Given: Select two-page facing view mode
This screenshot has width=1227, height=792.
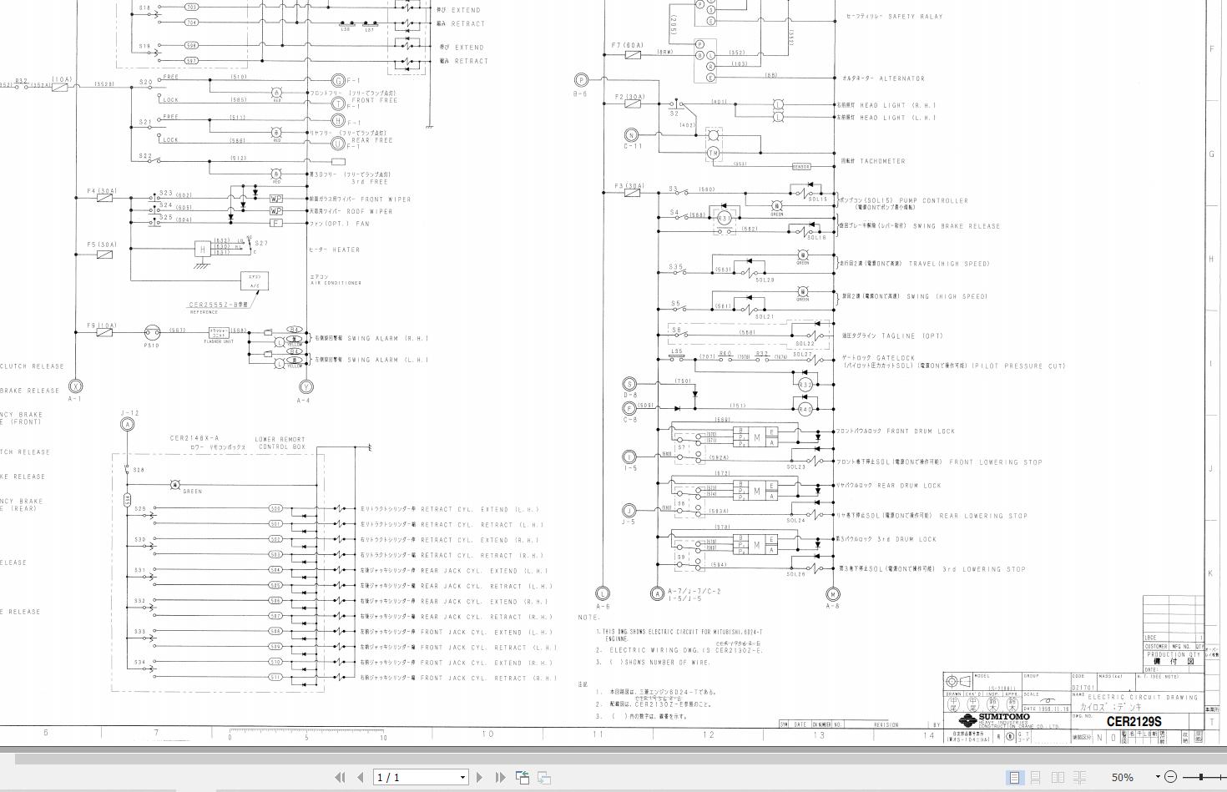Looking at the screenshot, I should tap(1058, 777).
